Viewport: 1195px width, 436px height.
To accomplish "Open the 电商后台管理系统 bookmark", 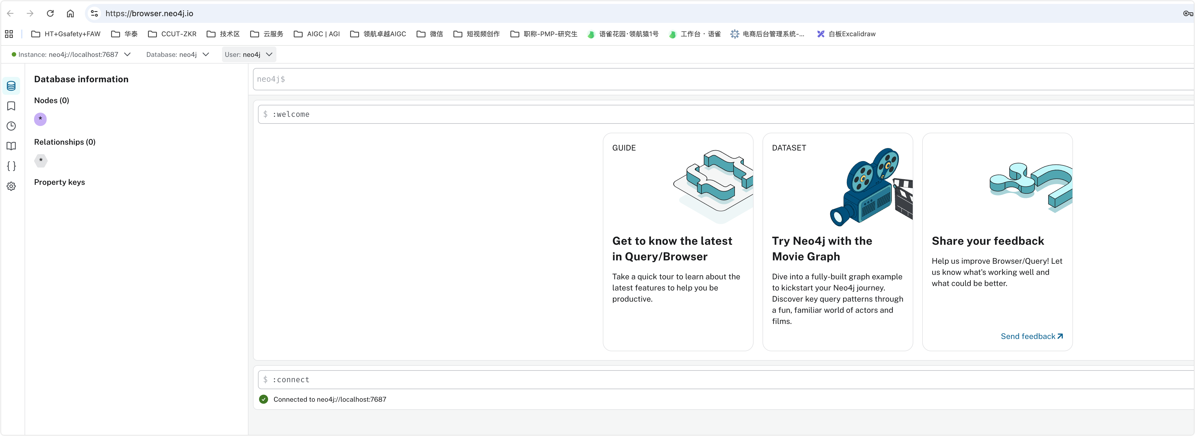I will point(767,34).
